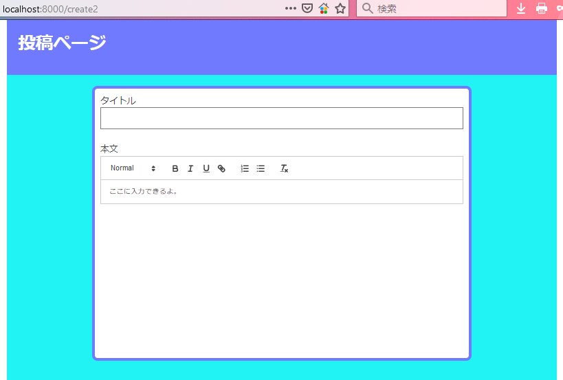
Task: Clear text formatting with the Tx icon
Action: [284, 168]
